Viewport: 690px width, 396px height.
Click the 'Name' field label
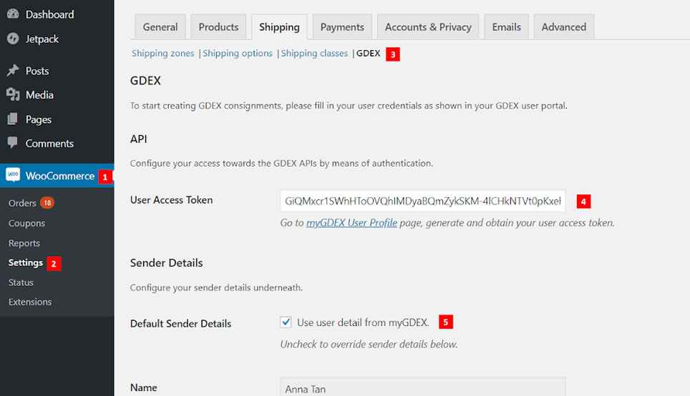(143, 387)
